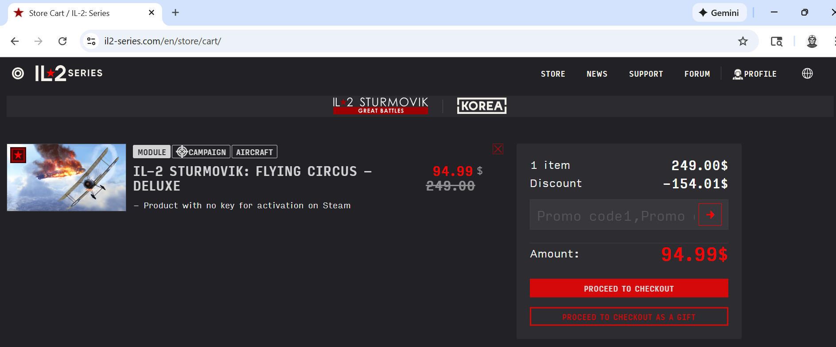Screen dimensions: 836x347
Task: Open the News menu item
Action: [x=597, y=74]
